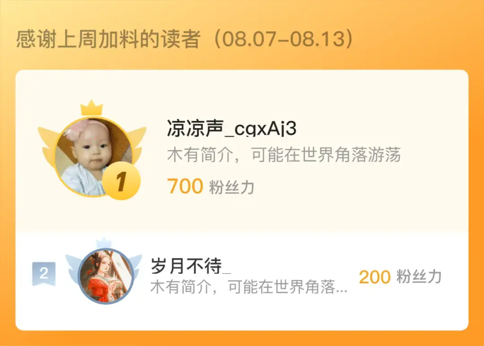Click the gold number 1 medal badge
The height and width of the screenshot is (346, 484).
[121, 181]
